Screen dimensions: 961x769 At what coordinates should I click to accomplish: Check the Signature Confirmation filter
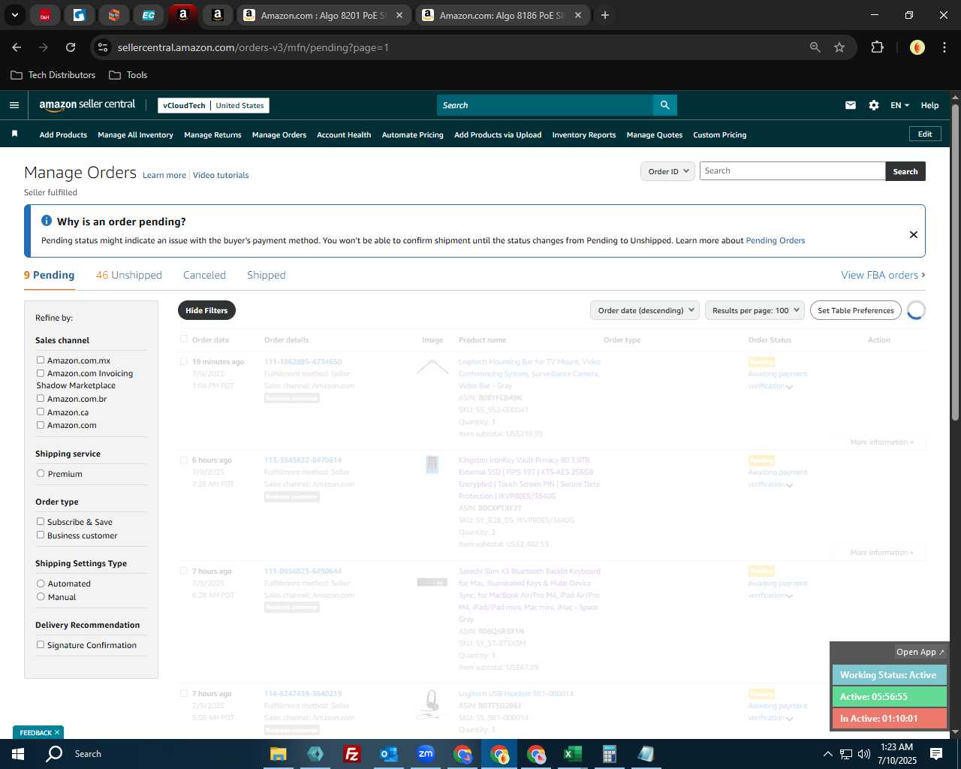pos(41,644)
